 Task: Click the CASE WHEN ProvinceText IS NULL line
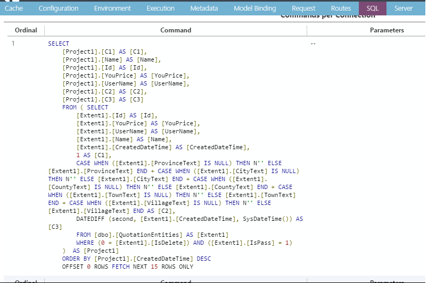coord(179,163)
